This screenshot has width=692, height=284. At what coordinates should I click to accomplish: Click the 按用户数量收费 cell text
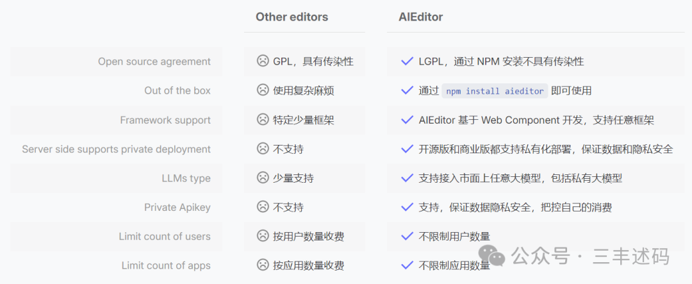click(308, 237)
